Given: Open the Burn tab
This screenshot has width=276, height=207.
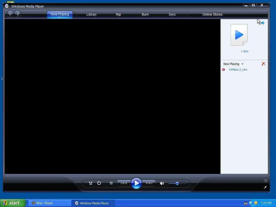Looking at the screenshot, I should pos(145,15).
